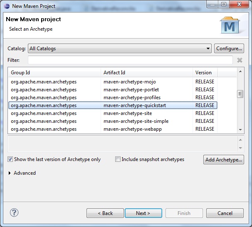Sort by Artifact Id column header
The image size is (252, 227).
pyautogui.click(x=147, y=73)
